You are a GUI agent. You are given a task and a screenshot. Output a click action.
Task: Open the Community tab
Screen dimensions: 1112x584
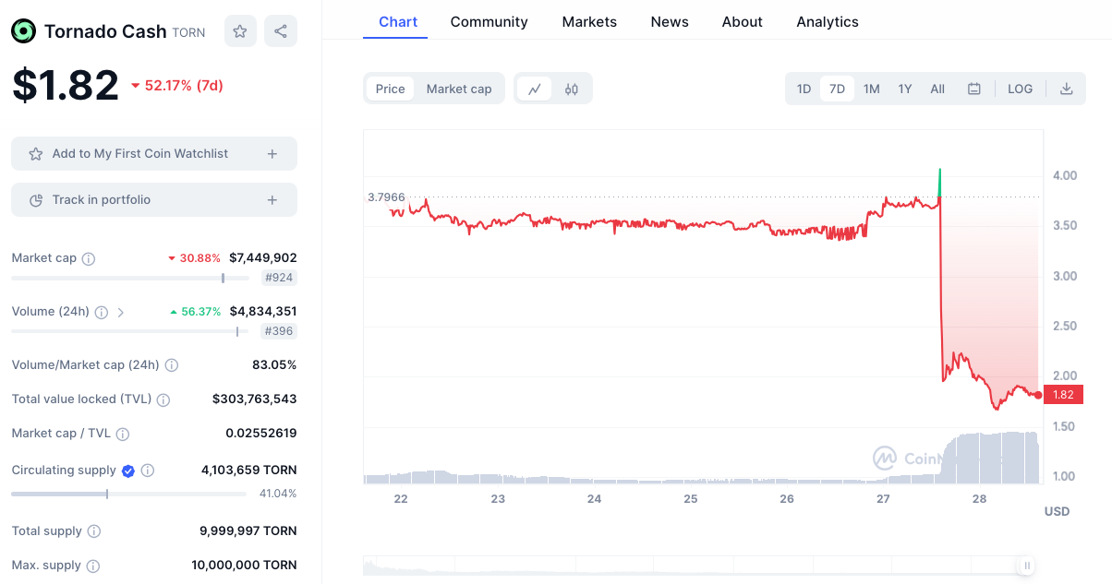(489, 21)
